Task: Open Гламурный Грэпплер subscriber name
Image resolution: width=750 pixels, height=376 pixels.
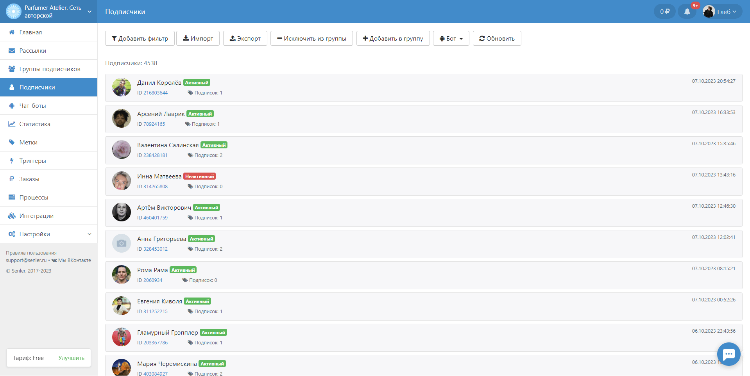Action: 168,332
